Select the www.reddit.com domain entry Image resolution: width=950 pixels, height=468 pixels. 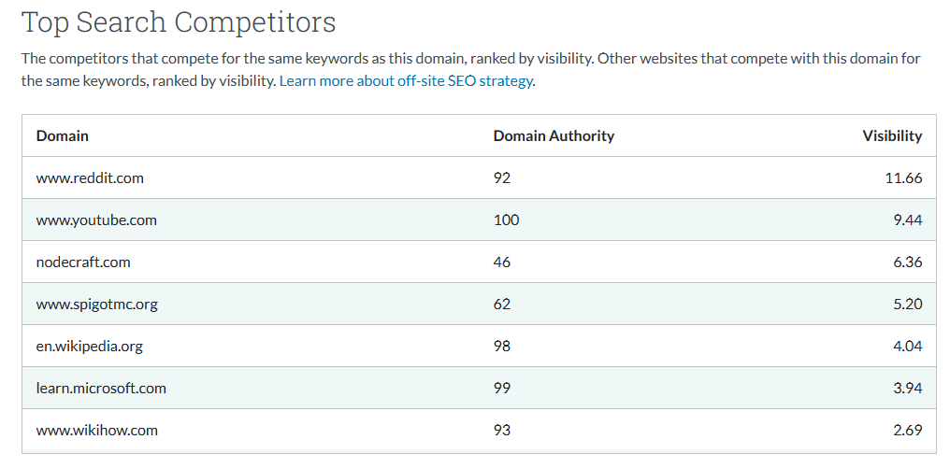(90, 178)
